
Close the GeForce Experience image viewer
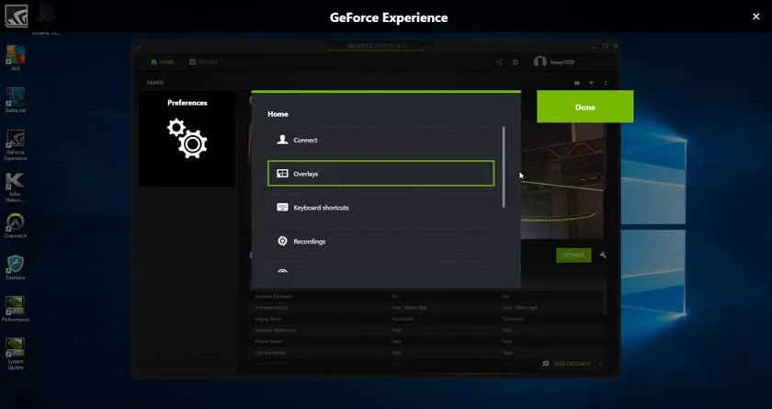756,17
